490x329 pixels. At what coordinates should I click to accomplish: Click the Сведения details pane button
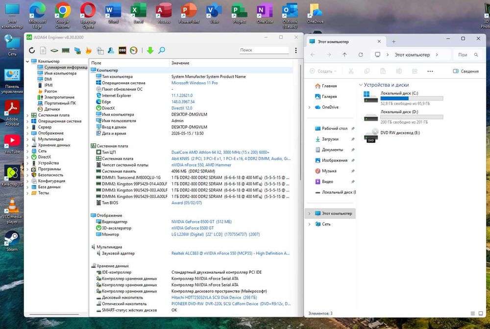[x=466, y=71]
